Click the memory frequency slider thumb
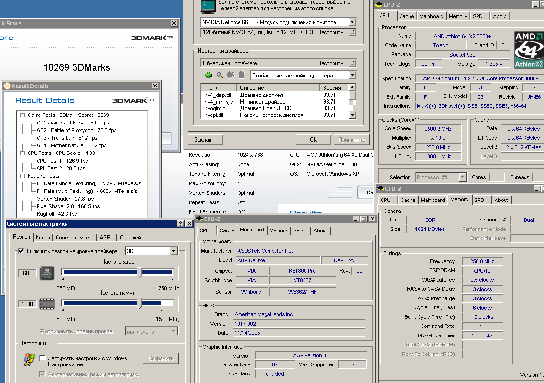This screenshot has height=383, width=544. 140,303
